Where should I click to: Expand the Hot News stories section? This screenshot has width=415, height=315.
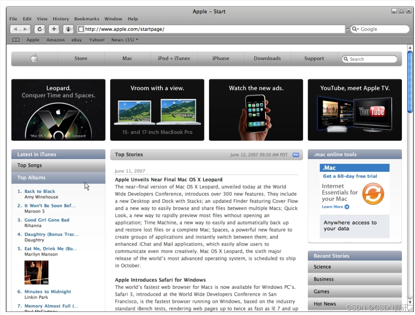(355, 304)
